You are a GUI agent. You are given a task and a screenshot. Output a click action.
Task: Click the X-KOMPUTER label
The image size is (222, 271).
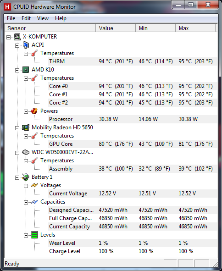(40, 37)
